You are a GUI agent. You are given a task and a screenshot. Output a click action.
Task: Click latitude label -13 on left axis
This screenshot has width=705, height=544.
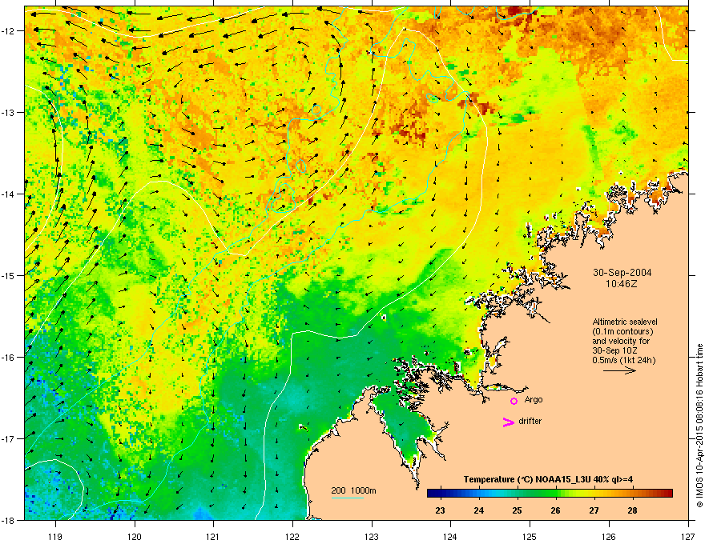8,112
